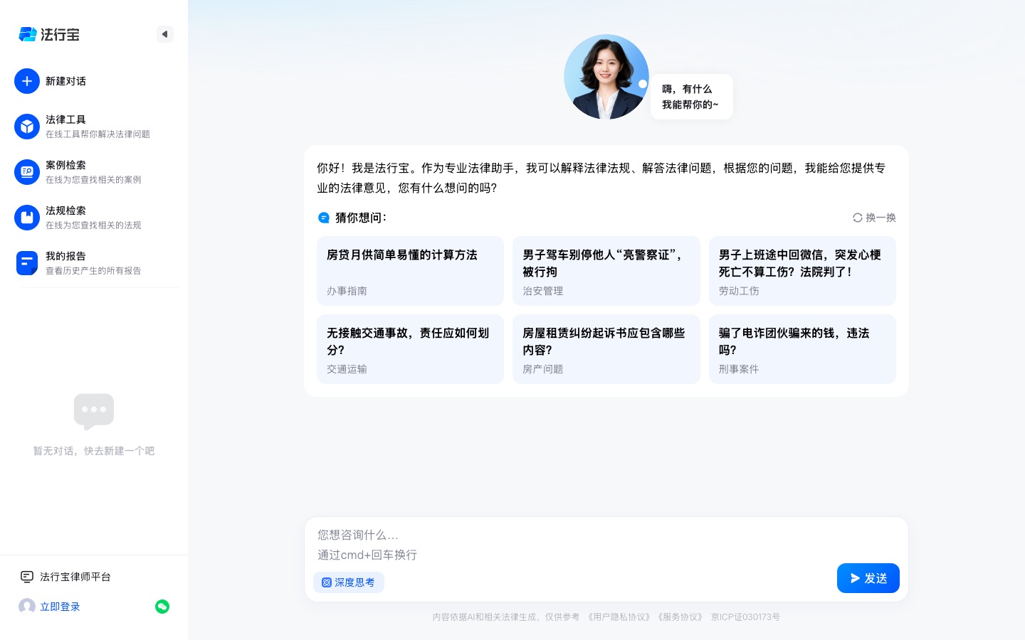
Task: Select the 男子驾车别停他人 suggestion card
Action: tap(606, 271)
